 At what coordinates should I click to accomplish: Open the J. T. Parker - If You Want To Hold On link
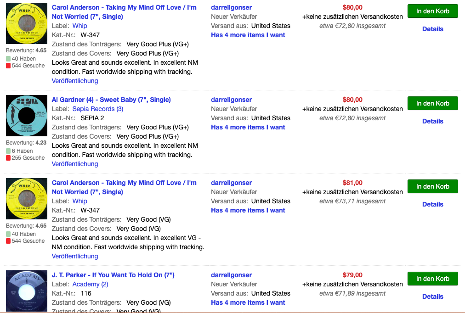[x=113, y=275]
